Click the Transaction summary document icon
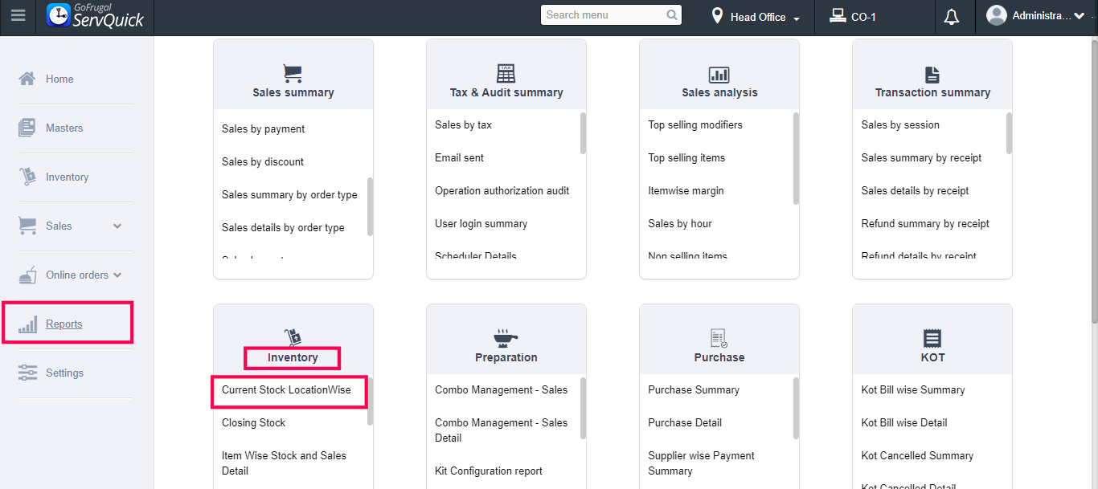The width and height of the screenshot is (1098, 489). point(932,75)
